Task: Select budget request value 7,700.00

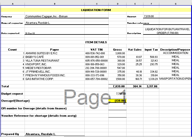Action: click(x=117, y=94)
